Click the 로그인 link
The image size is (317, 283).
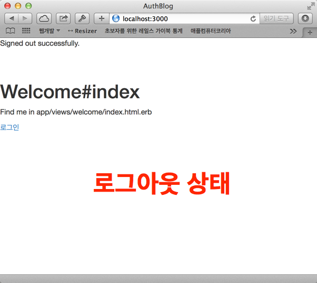click(9, 127)
